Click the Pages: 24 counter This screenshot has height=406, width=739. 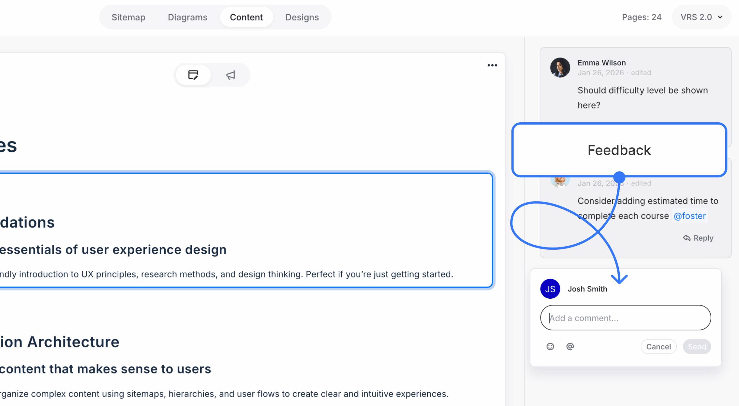(x=641, y=17)
